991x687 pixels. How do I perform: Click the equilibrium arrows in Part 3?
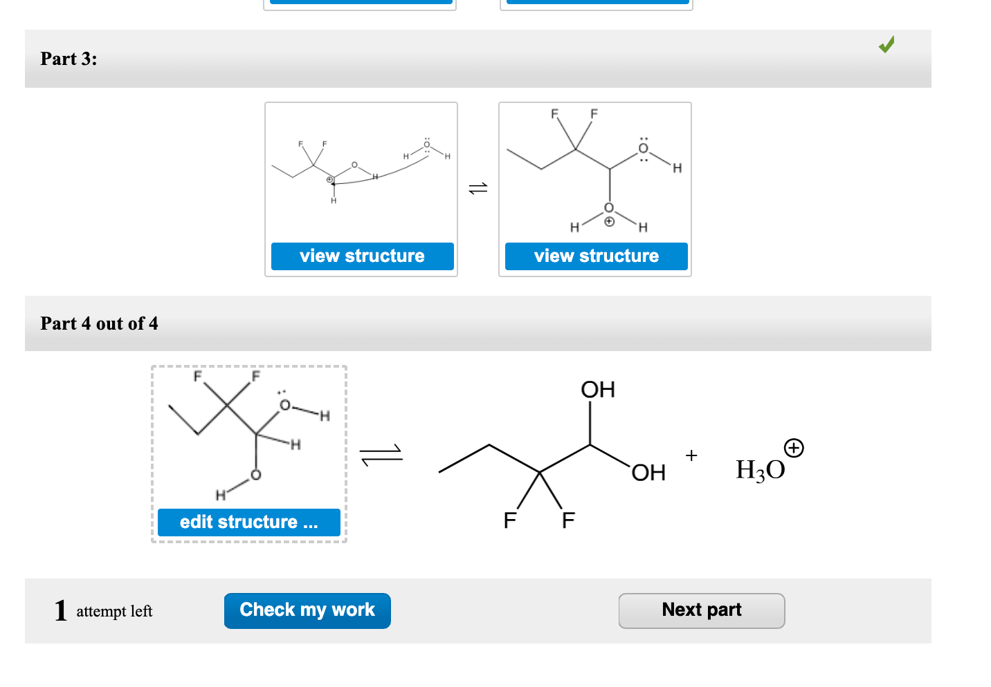click(478, 187)
